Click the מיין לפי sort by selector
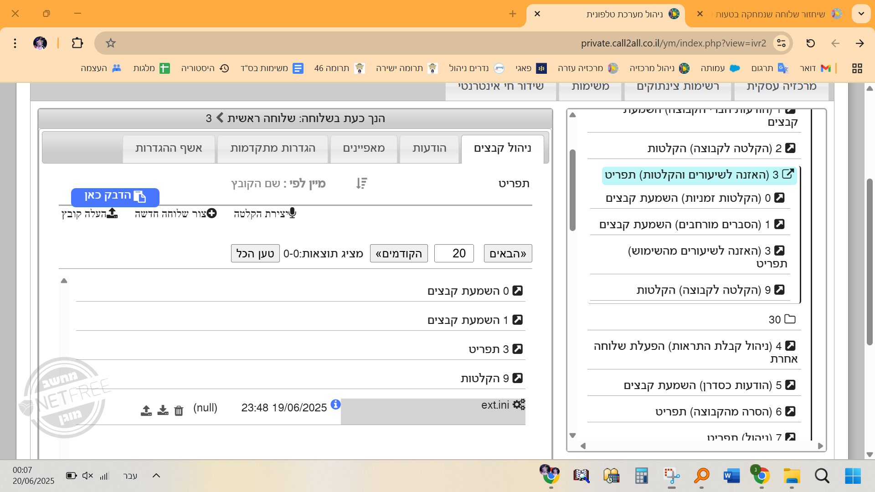Image resolution: width=875 pixels, height=492 pixels. 278,184
